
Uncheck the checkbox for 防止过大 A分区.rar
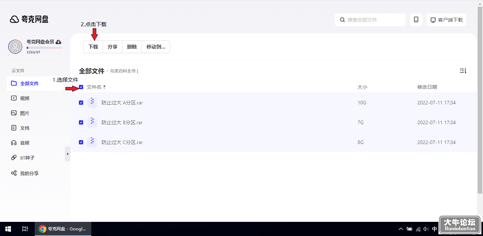tap(81, 103)
